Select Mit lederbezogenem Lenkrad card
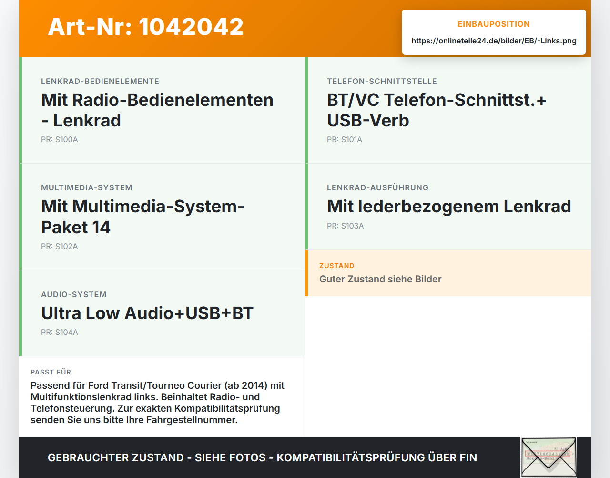 (448, 207)
